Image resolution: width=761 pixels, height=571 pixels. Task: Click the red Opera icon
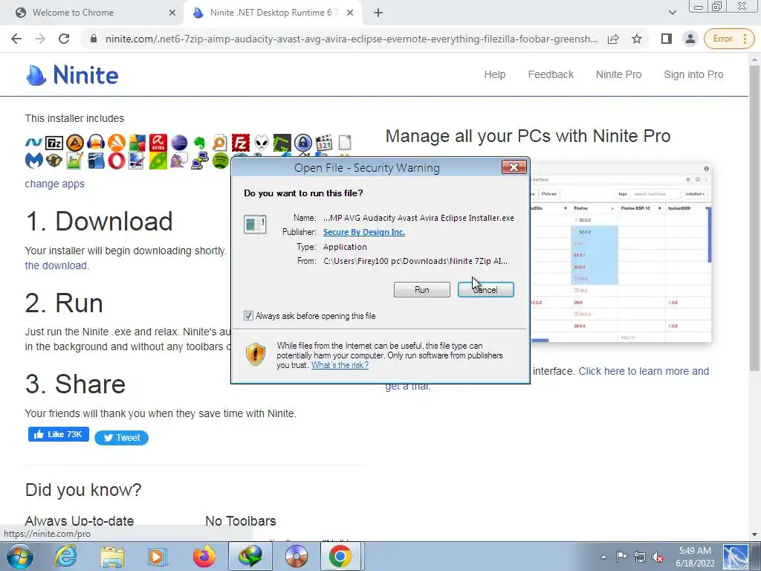click(117, 161)
